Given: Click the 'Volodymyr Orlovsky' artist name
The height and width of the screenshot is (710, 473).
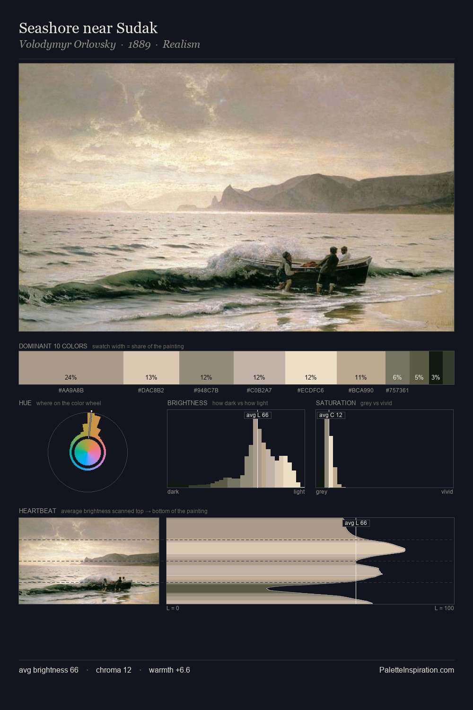Looking at the screenshot, I should (x=67, y=44).
